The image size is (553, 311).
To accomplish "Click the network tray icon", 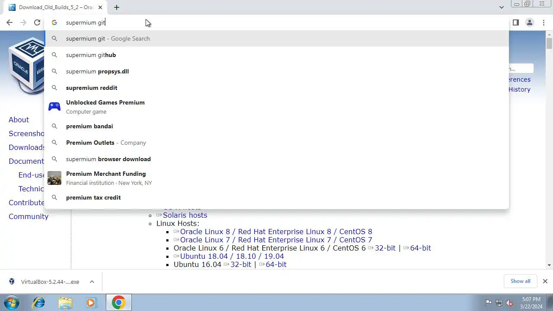I will pos(499,303).
